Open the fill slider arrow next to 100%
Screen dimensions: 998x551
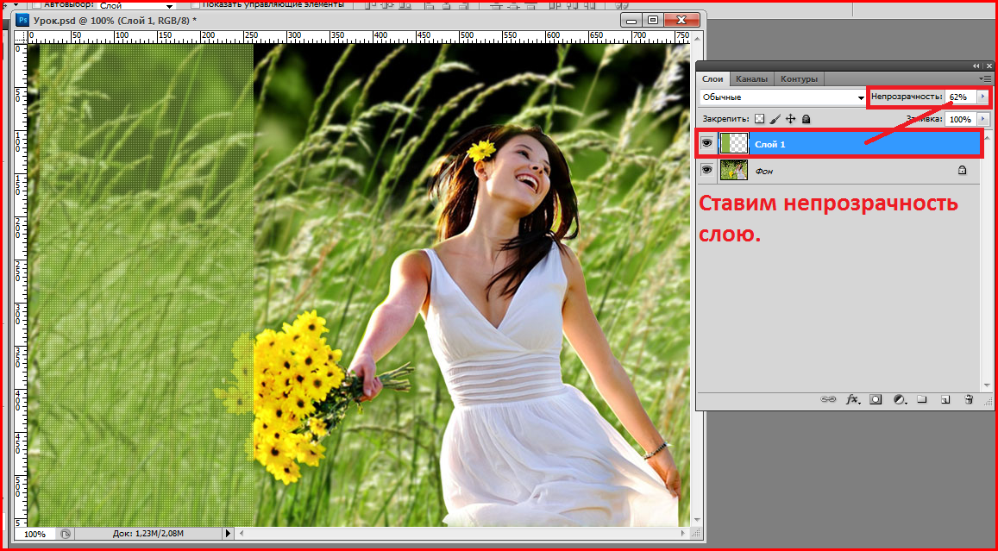click(983, 119)
